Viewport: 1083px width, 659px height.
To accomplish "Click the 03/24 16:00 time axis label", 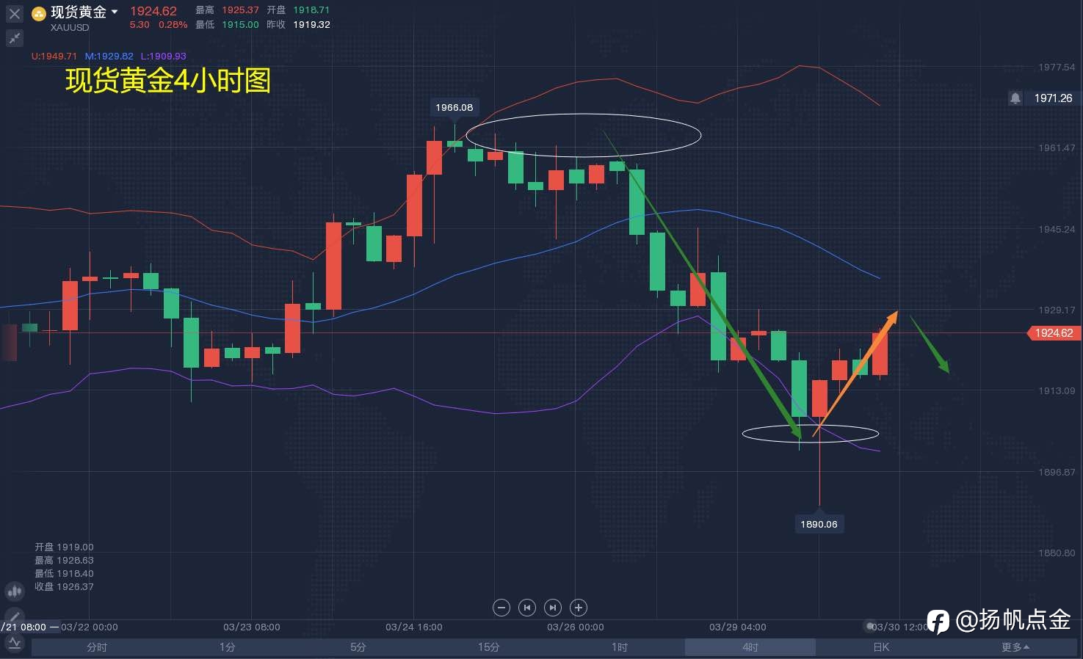I will (414, 627).
